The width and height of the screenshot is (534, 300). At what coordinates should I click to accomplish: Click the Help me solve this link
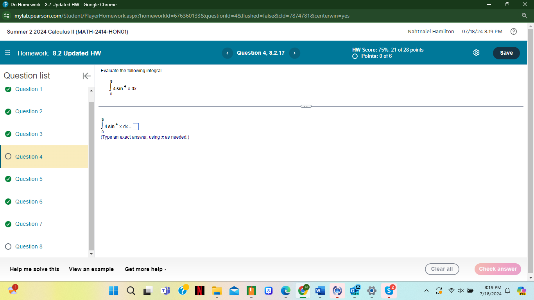coord(34,269)
